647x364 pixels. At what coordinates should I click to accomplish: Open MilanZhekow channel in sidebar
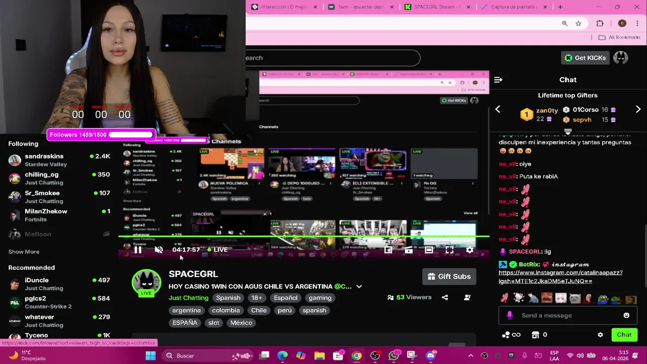click(59, 215)
